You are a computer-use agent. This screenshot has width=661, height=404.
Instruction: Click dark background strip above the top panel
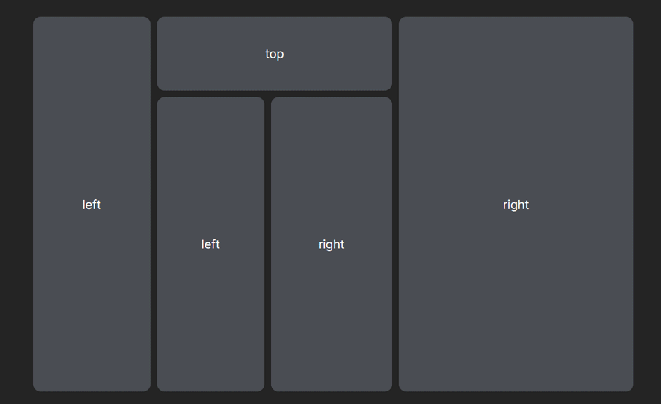point(275,8)
